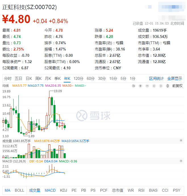This screenshot has height=196, width=187.
Task: Click the 市净率 3.64 value
Action: pyautogui.click(x=157, y=49)
